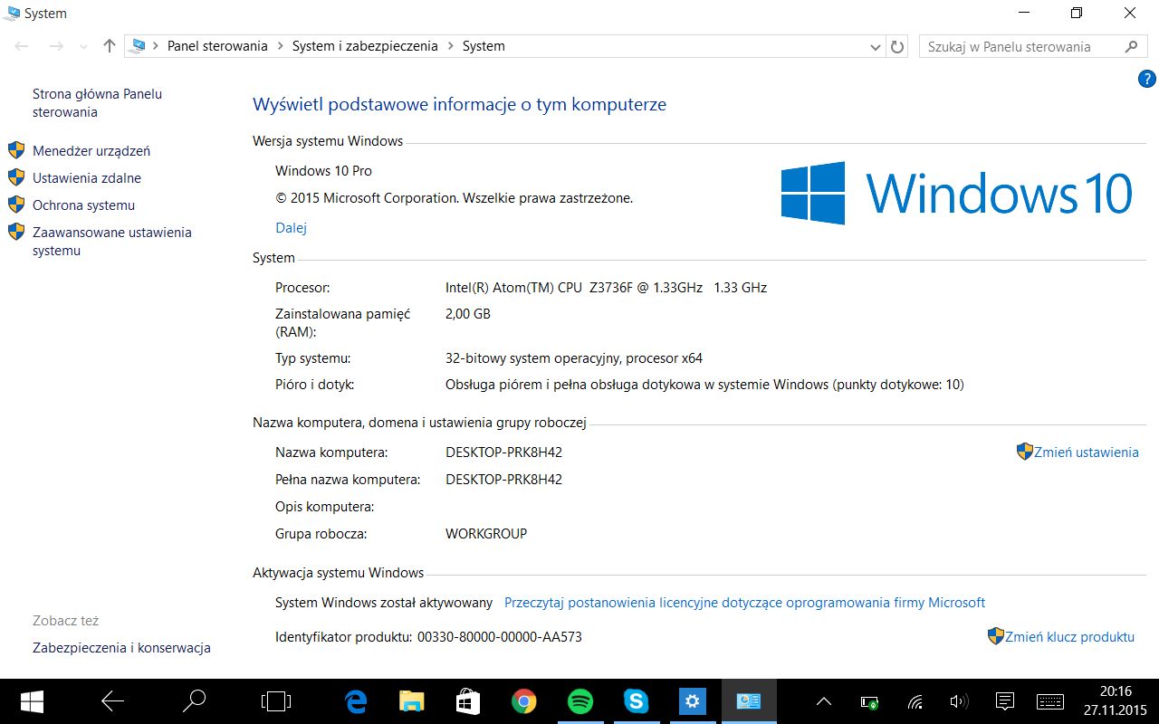
Task: Go up one level arrow
Action: (x=109, y=46)
